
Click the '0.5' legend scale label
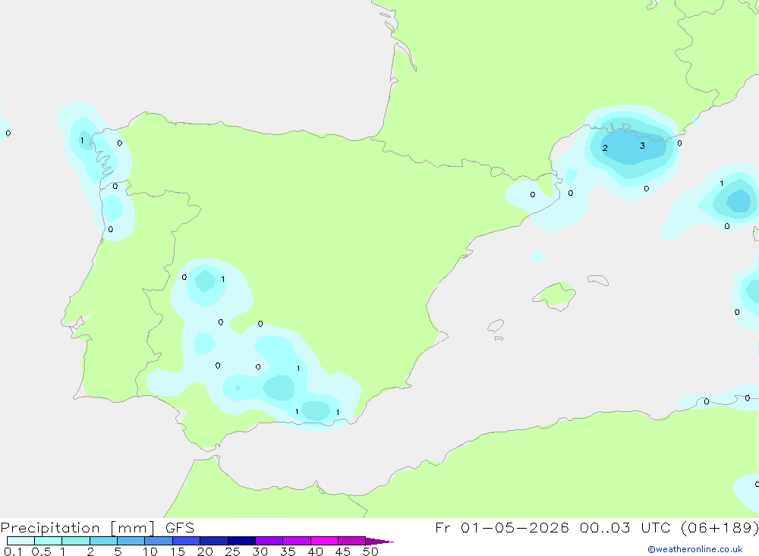pyautogui.click(x=41, y=551)
